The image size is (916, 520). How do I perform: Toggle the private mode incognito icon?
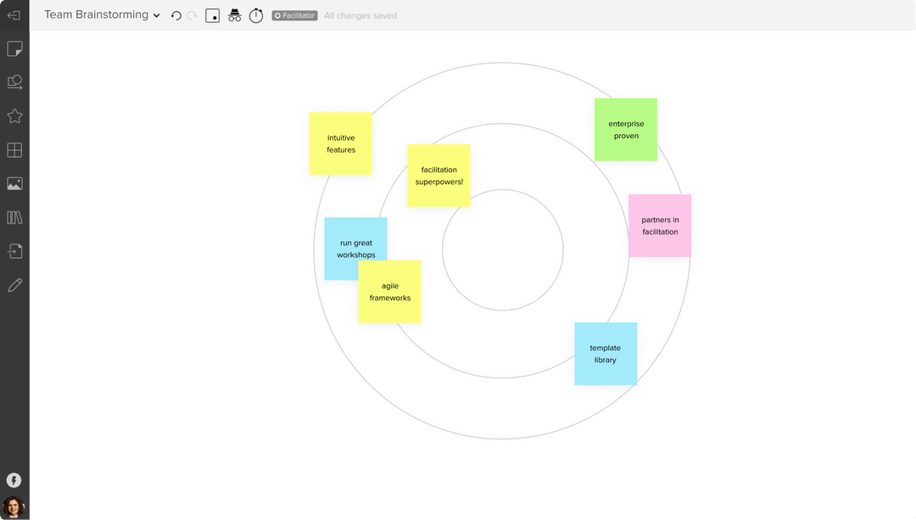pos(234,16)
